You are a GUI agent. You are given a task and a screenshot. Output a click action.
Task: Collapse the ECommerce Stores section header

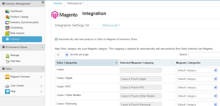pyautogui.click(x=23, y=47)
